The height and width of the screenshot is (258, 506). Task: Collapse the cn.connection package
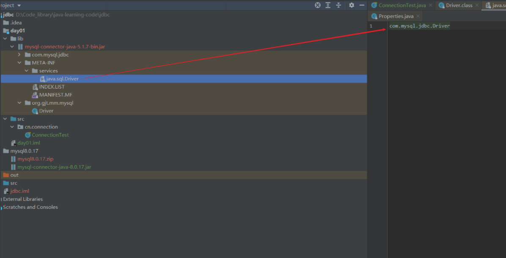pyautogui.click(x=12, y=127)
